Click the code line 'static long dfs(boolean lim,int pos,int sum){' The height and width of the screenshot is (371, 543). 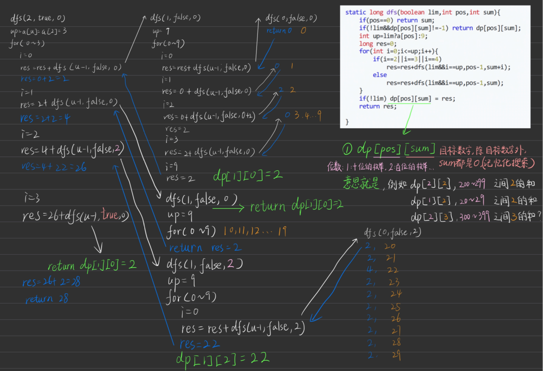(423, 12)
